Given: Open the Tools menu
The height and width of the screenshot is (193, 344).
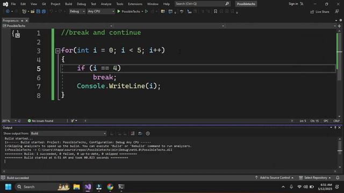Looking at the screenshot, I should click(119, 4).
